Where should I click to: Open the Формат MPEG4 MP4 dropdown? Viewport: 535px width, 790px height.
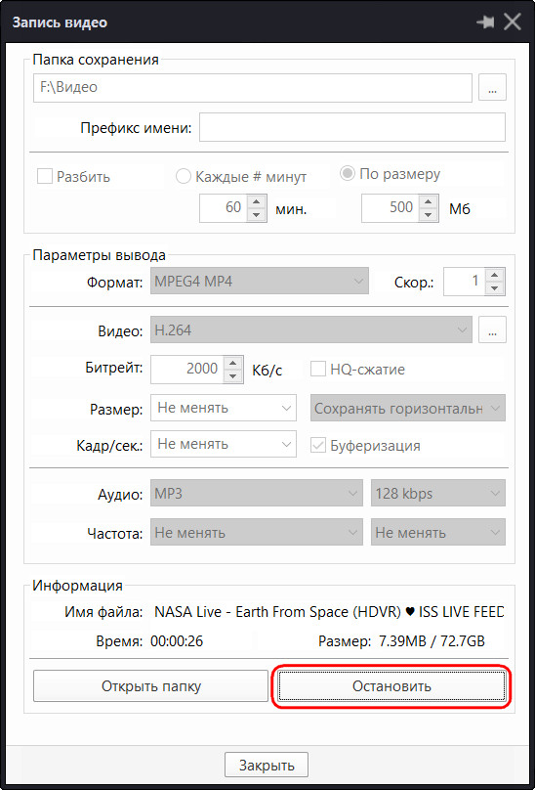[x=260, y=282]
